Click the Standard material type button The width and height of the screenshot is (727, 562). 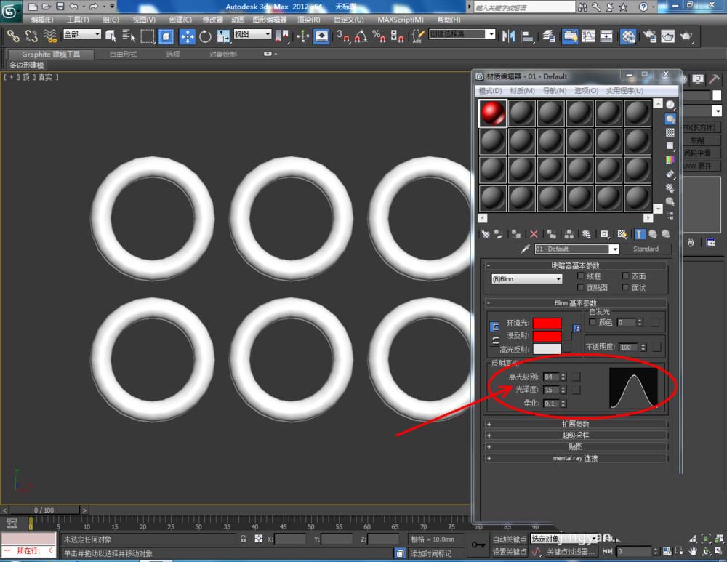[646, 249]
